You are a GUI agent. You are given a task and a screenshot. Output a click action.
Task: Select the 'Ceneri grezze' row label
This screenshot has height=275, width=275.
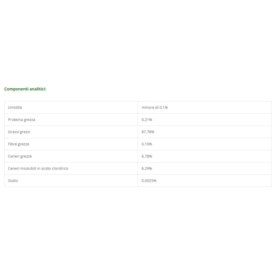[x=20, y=156]
